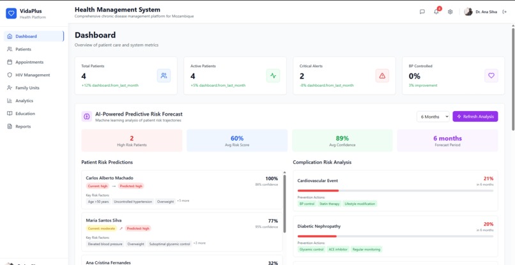Click Carlos's "Current: high" badge
Screen dimensions: 515x265
pos(98,186)
